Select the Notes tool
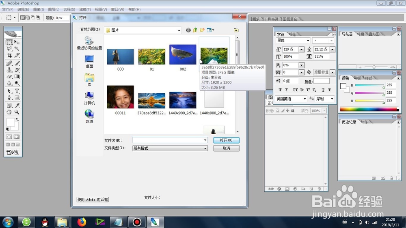The width and height of the screenshot is (406, 228). pos(9,105)
